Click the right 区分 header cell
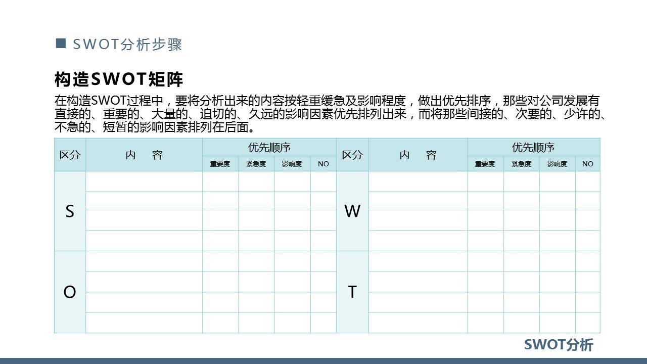Image resolution: width=647 pixels, height=364 pixels. click(353, 155)
